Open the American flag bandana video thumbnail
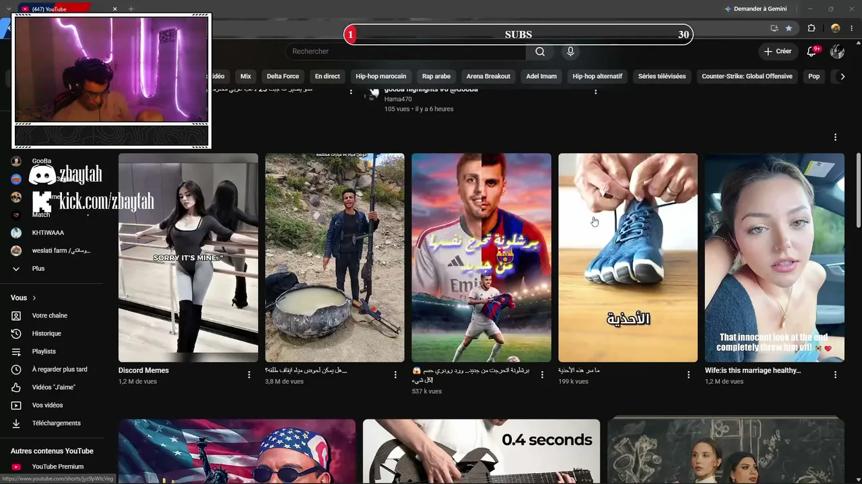Viewport: 862px width, 484px height. (x=237, y=451)
